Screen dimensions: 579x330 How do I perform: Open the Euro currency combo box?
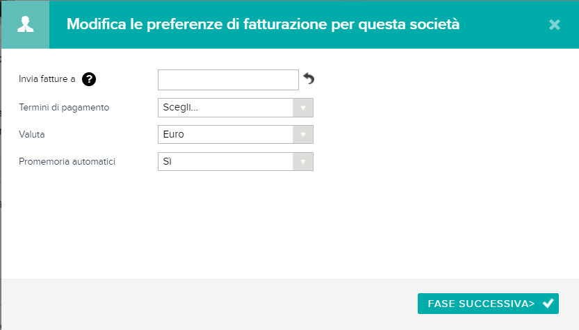click(235, 134)
